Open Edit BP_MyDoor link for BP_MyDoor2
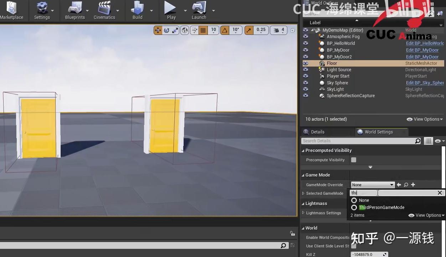The height and width of the screenshot is (257, 446). pyautogui.click(x=422, y=57)
